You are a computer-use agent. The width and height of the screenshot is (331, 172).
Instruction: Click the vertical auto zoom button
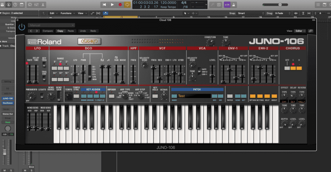click(303, 13)
